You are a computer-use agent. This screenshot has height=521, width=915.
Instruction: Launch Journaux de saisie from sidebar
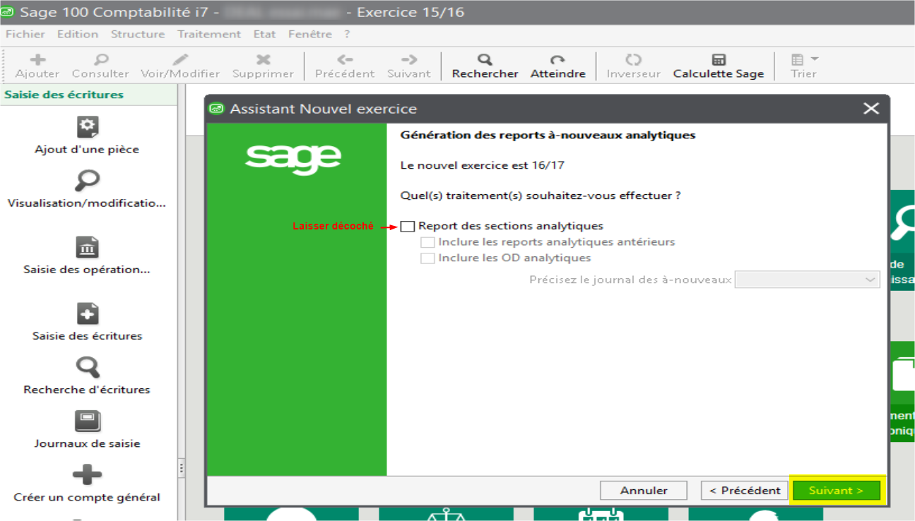click(x=87, y=421)
